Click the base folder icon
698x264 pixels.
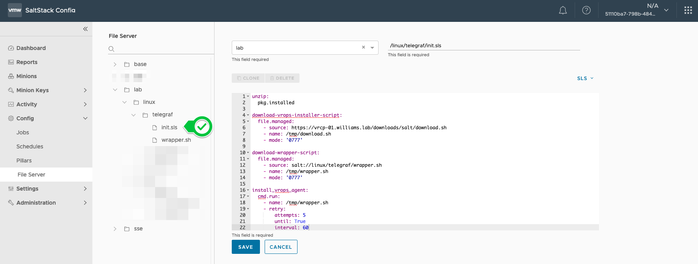click(x=127, y=64)
